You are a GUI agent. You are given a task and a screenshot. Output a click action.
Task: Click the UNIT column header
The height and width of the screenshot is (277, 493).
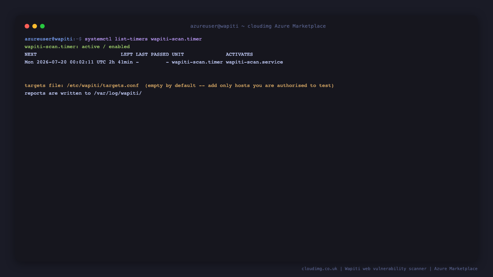tap(178, 55)
